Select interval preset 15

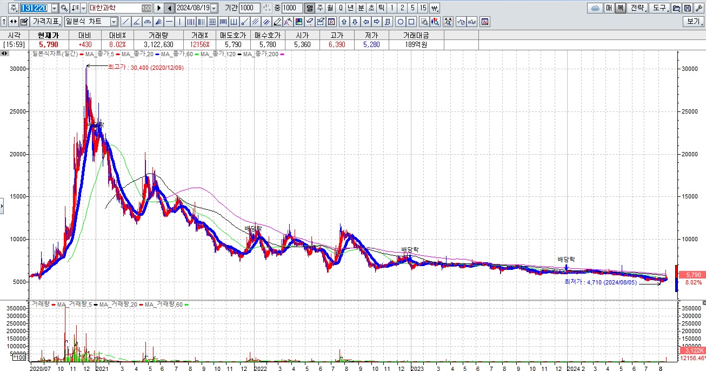423,8
